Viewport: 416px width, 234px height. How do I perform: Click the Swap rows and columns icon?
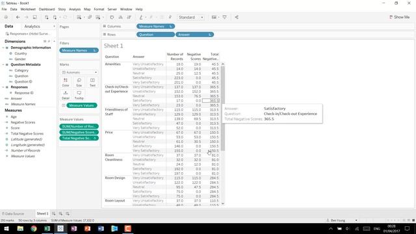112,18
